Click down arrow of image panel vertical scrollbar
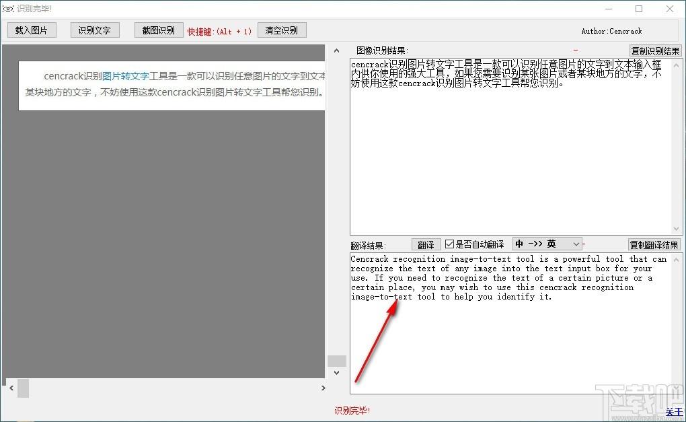The image size is (686, 422). [336, 374]
